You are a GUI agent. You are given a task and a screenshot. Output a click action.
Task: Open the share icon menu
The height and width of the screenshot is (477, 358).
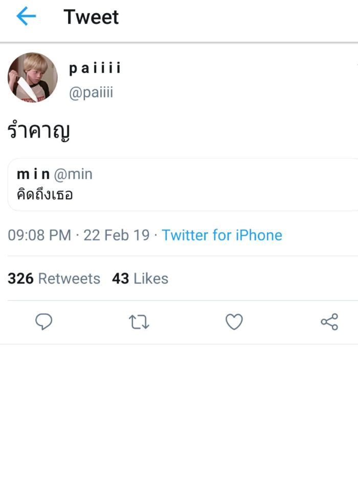(x=329, y=322)
